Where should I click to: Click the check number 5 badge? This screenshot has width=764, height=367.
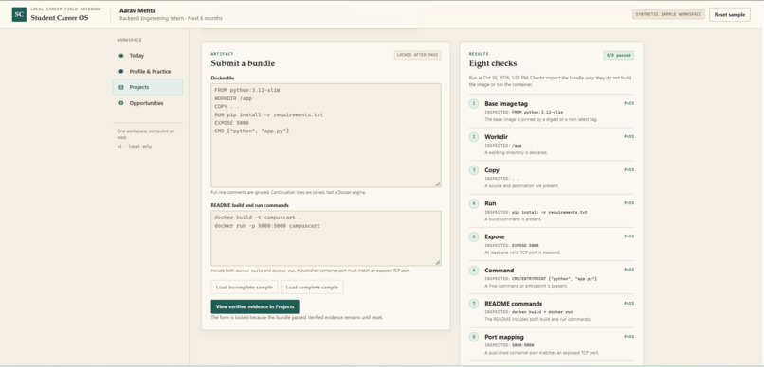[474, 236]
